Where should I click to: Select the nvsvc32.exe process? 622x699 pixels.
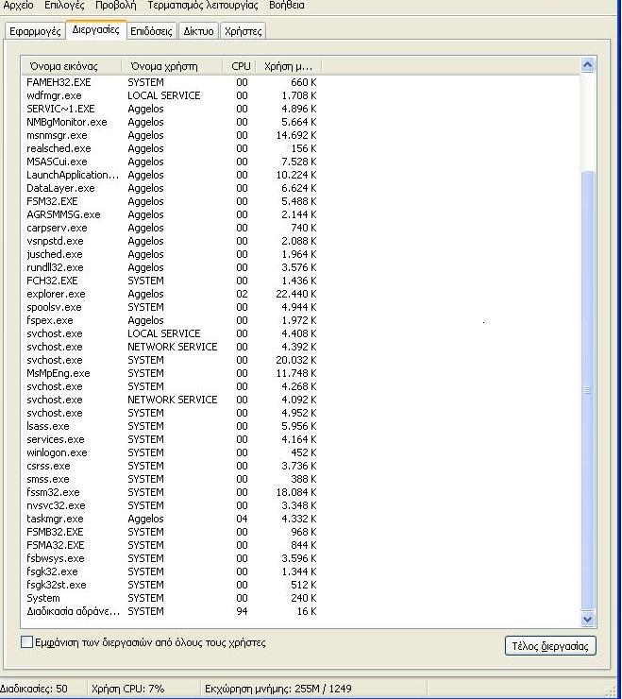click(171, 505)
